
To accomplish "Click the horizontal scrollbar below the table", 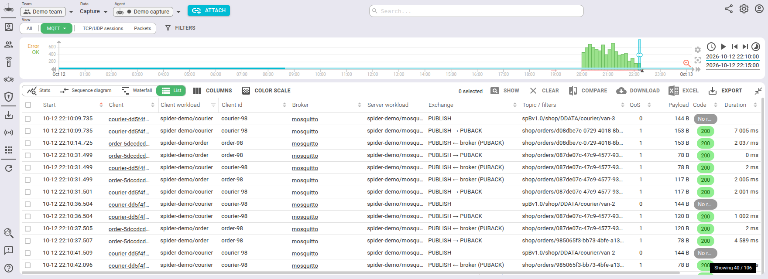I will pos(350,273).
